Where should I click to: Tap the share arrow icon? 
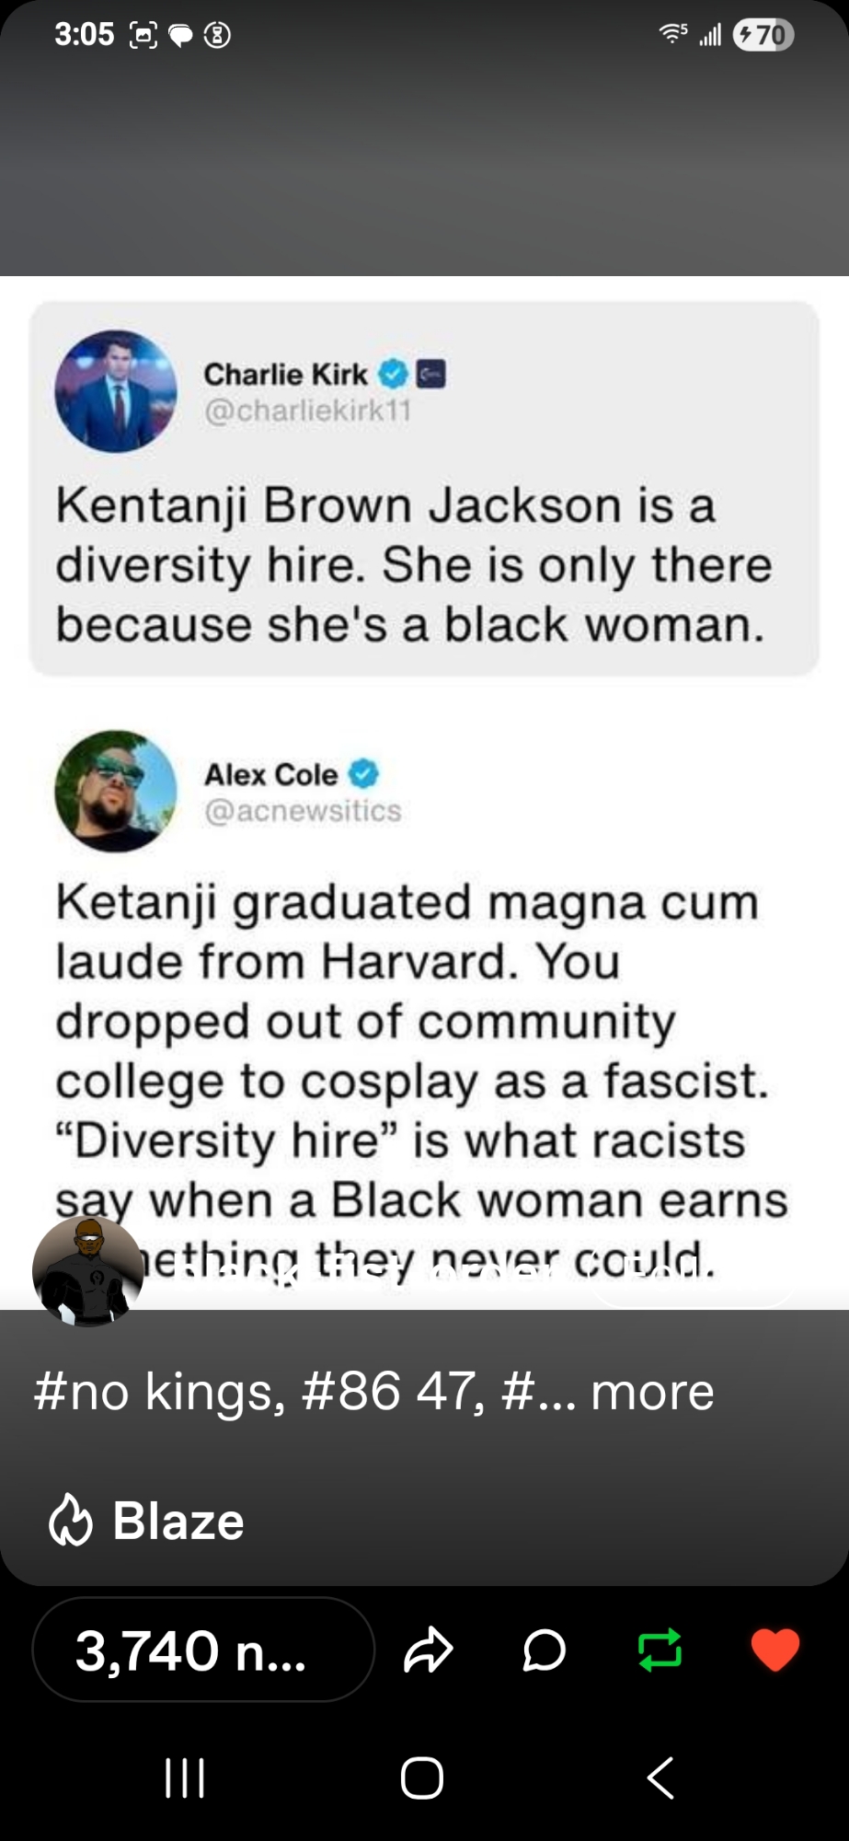(x=429, y=1650)
